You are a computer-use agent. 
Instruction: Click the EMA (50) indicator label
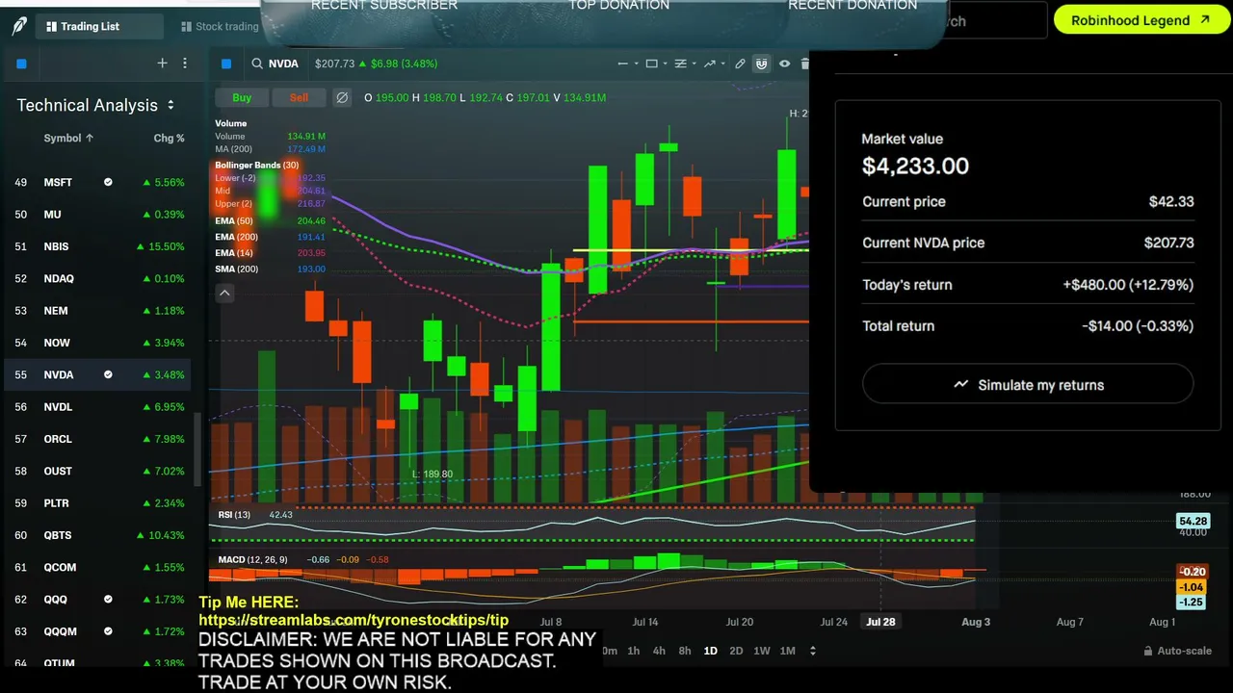pyautogui.click(x=234, y=220)
